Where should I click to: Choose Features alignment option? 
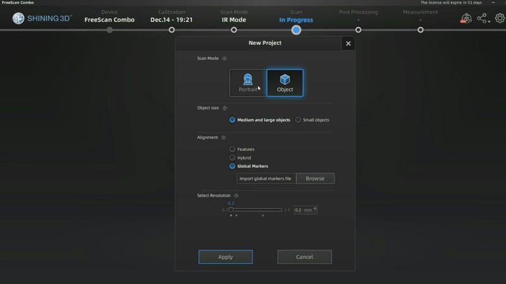click(x=232, y=150)
